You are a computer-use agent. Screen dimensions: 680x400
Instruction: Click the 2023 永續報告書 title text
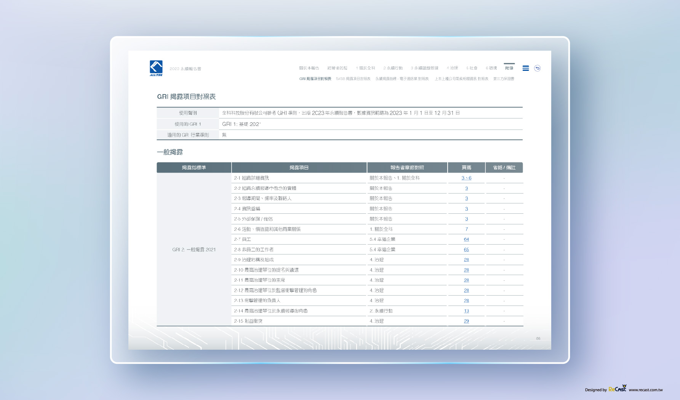(186, 69)
